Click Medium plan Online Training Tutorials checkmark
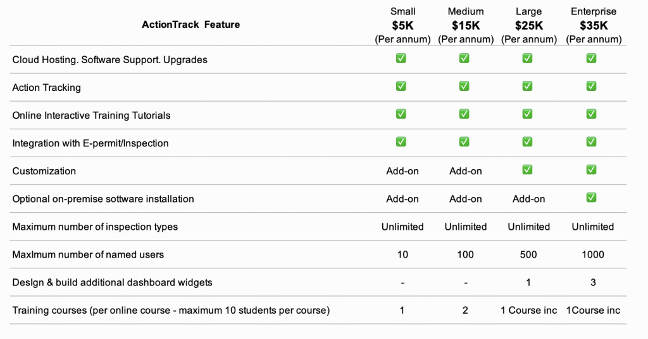Viewport: 648px width, 339px height. click(464, 114)
